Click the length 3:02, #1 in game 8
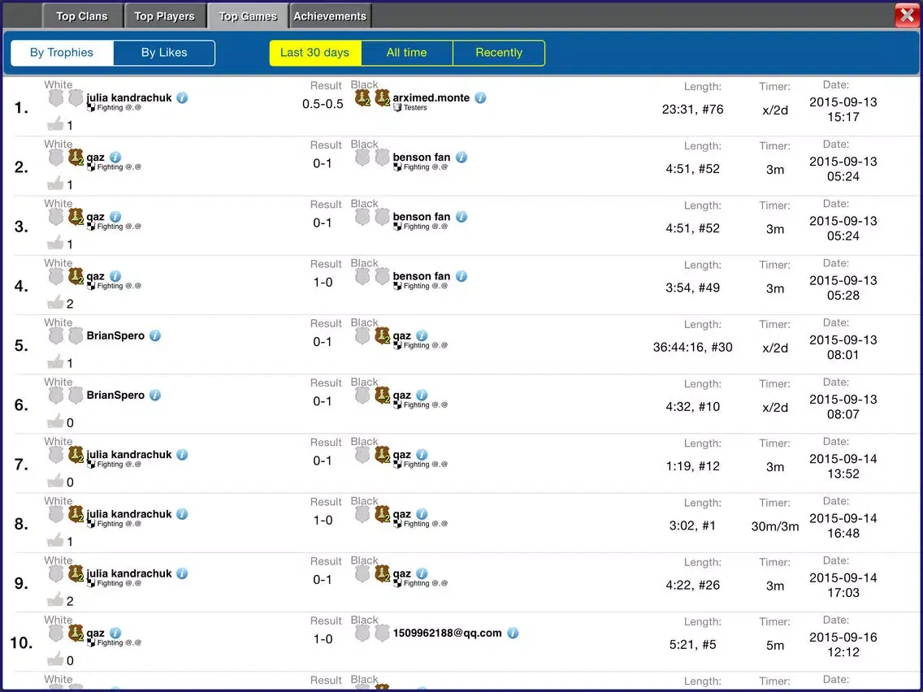923x692 pixels. (x=693, y=525)
